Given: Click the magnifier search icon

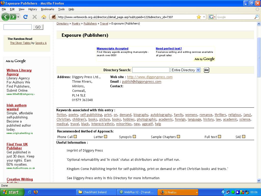Looking at the screenshot, I should [256, 17].
